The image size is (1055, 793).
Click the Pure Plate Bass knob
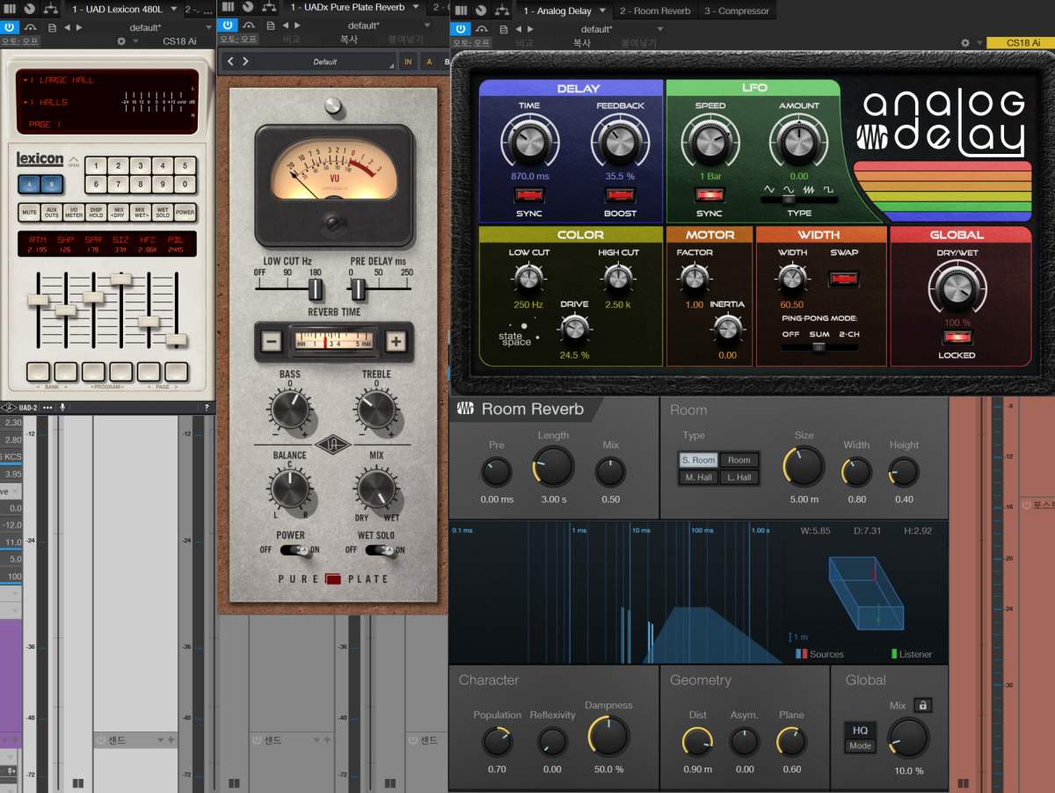tap(289, 409)
